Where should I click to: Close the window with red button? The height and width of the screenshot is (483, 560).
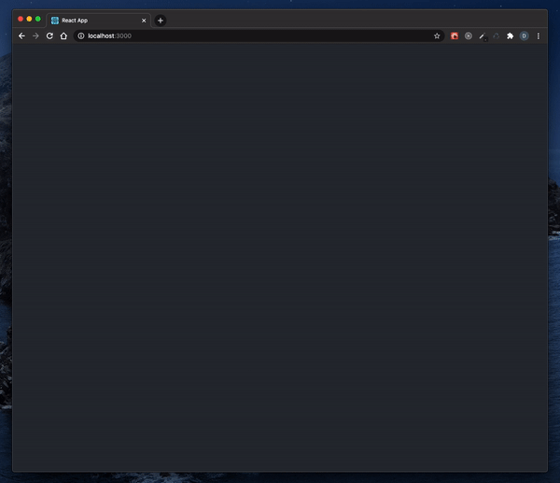(x=21, y=19)
